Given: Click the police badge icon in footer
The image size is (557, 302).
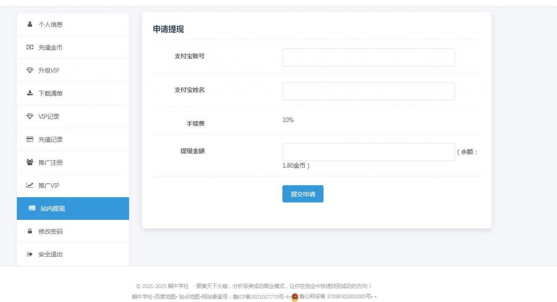Looking at the screenshot, I should (x=295, y=297).
